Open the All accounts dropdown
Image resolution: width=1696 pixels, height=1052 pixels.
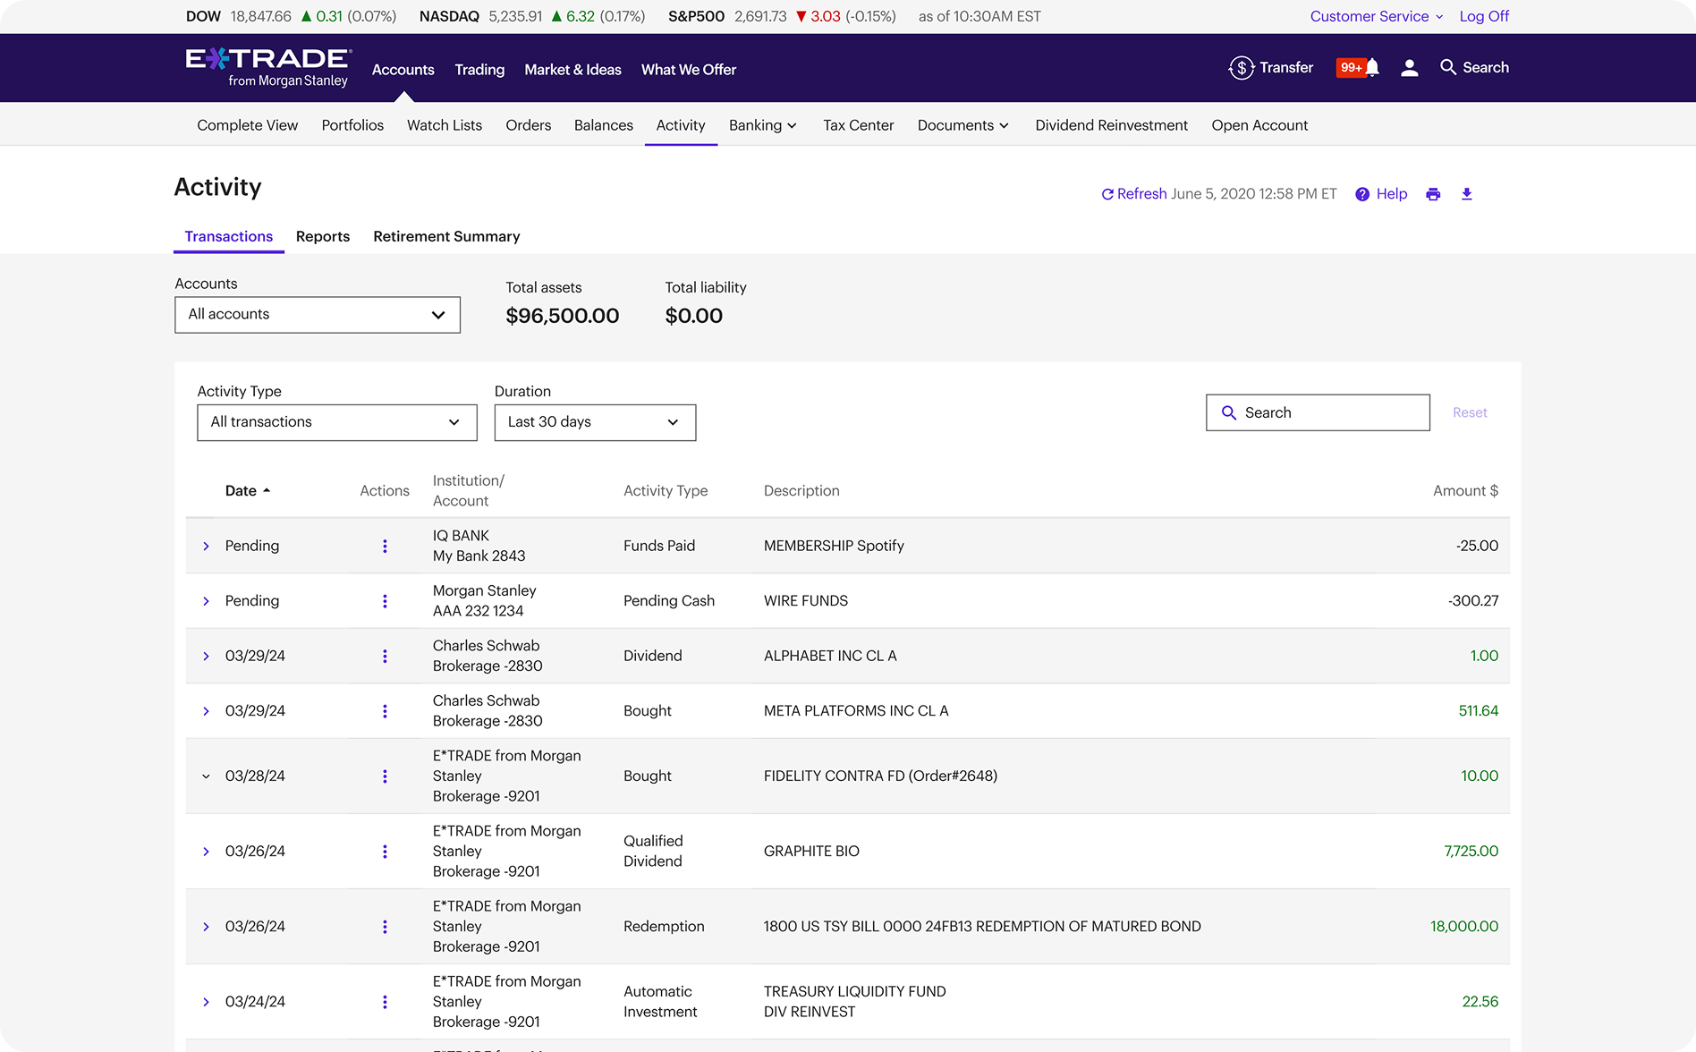click(318, 315)
